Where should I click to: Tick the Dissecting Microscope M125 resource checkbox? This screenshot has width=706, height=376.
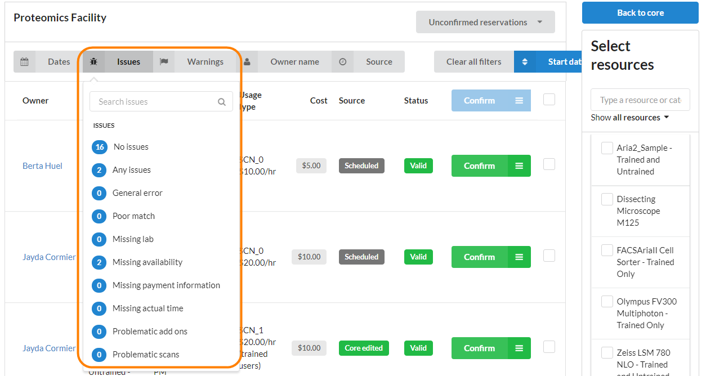607,199
